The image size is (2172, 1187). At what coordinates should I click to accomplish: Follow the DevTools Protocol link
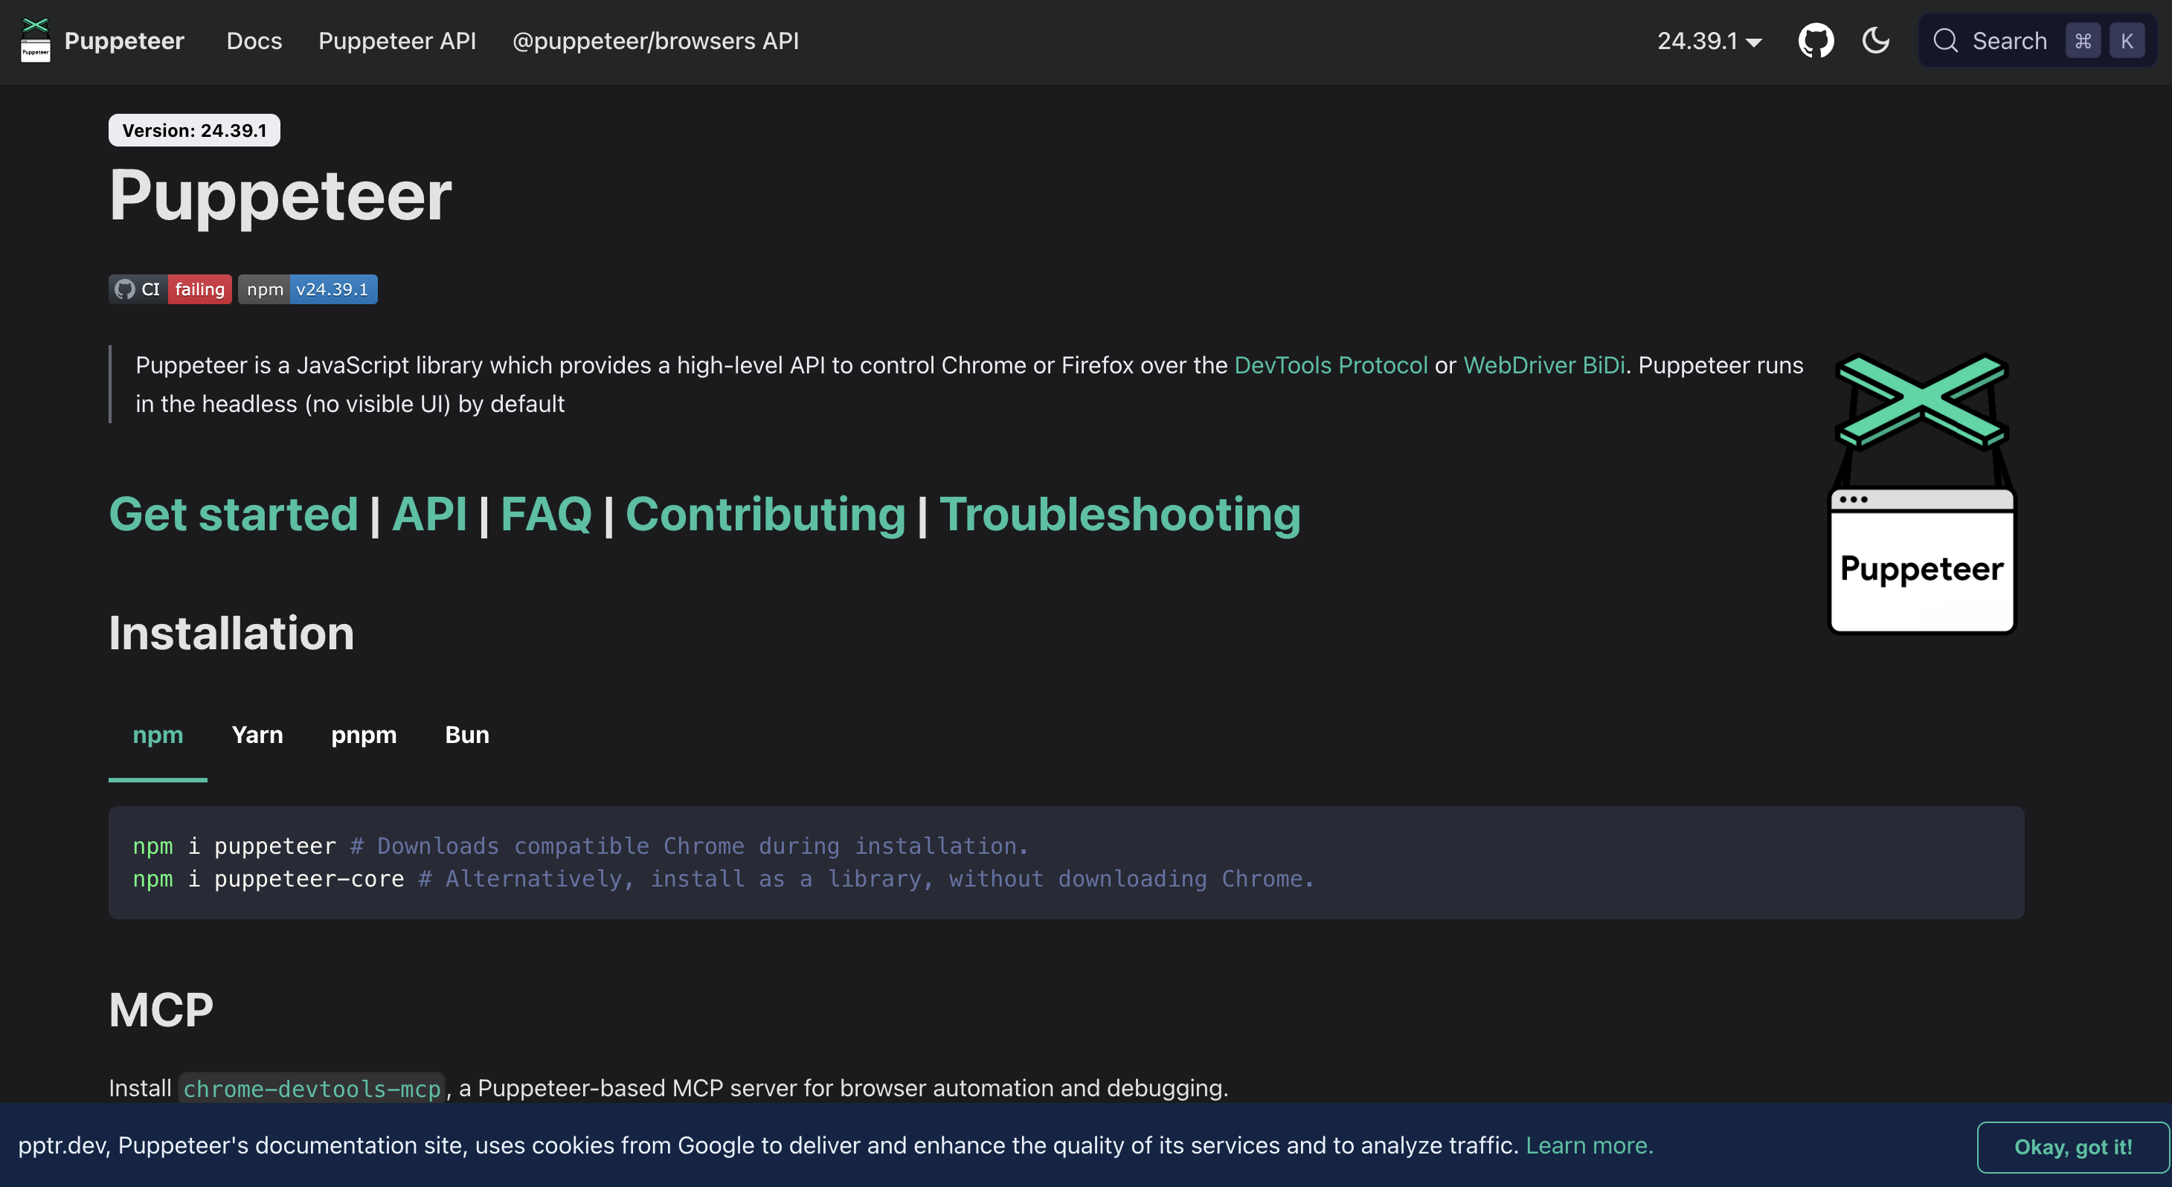click(1330, 365)
